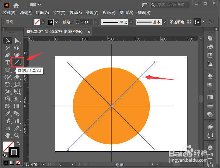Open brush definition dropdown 基本
Image resolution: width=220 pixels, height=168 pixels.
(165, 22)
